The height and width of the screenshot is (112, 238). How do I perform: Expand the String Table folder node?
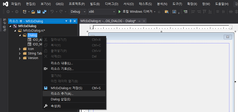click(x=20, y=53)
